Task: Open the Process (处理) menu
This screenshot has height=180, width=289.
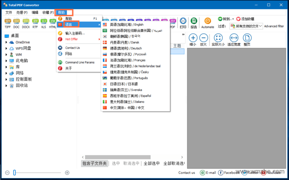Action: tap(22, 13)
